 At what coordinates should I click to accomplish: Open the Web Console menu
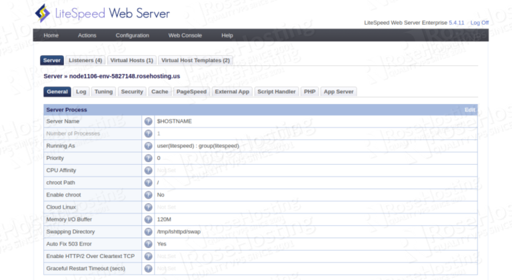point(185,35)
